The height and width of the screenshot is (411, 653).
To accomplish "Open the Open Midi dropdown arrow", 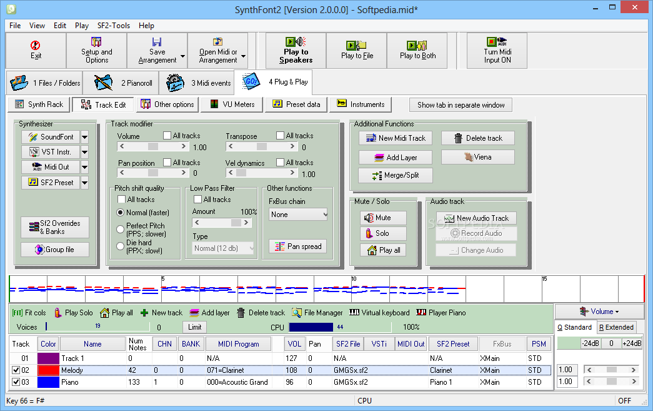I will [244, 56].
